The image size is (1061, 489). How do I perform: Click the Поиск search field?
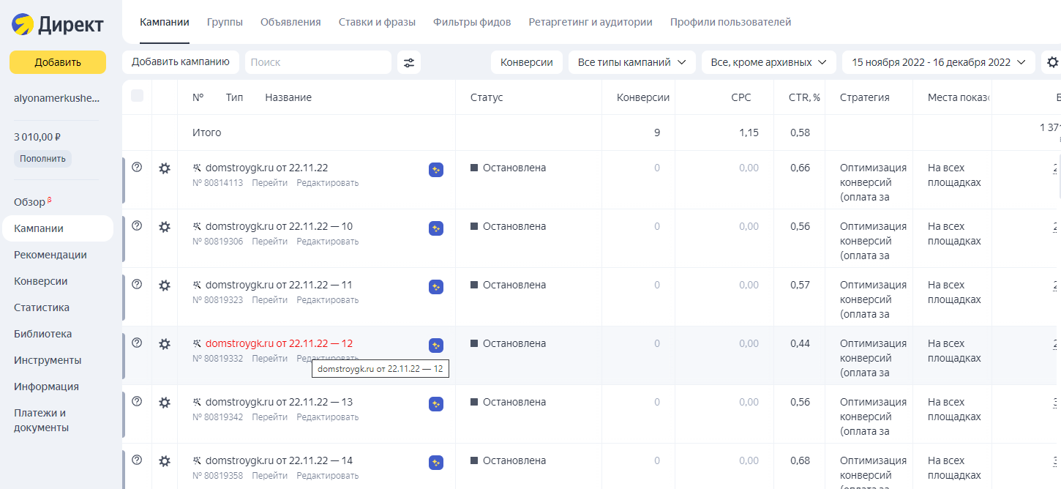[318, 62]
